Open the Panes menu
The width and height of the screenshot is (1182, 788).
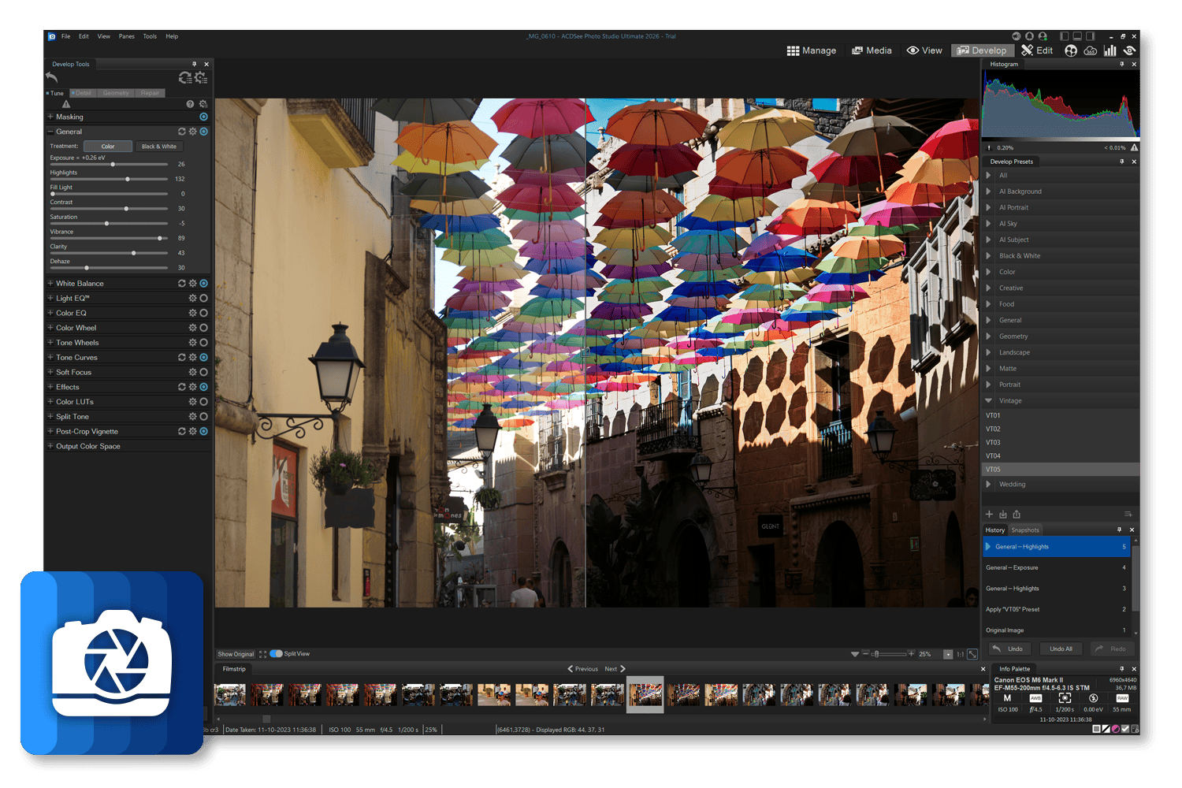click(x=126, y=36)
